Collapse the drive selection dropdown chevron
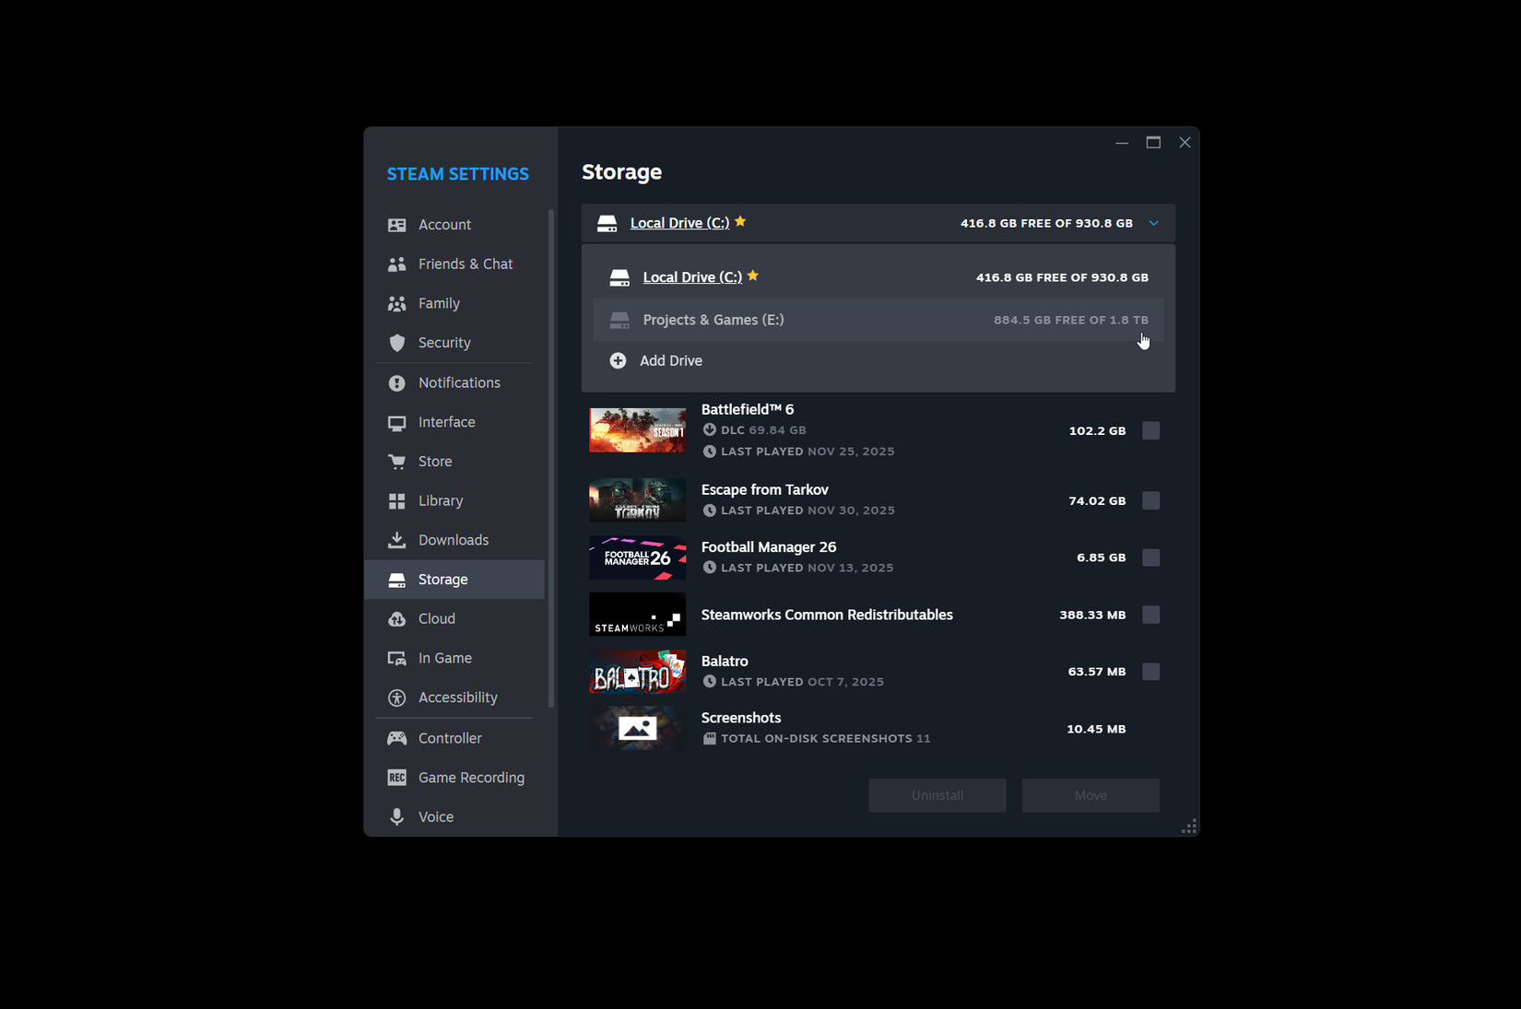Screen dimensions: 1521x1009 tap(1153, 222)
